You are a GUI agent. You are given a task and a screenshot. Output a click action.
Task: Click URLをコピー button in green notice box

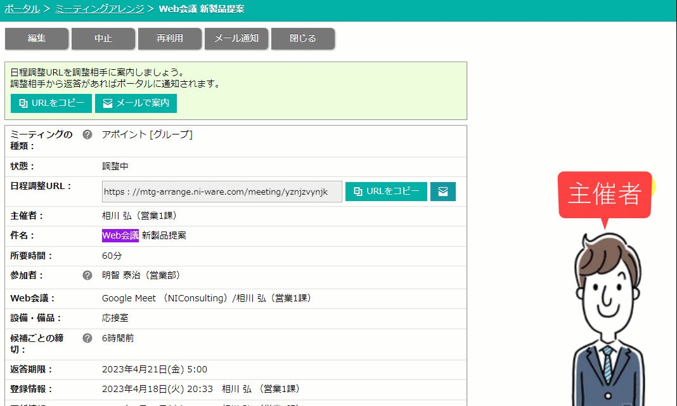[51, 103]
